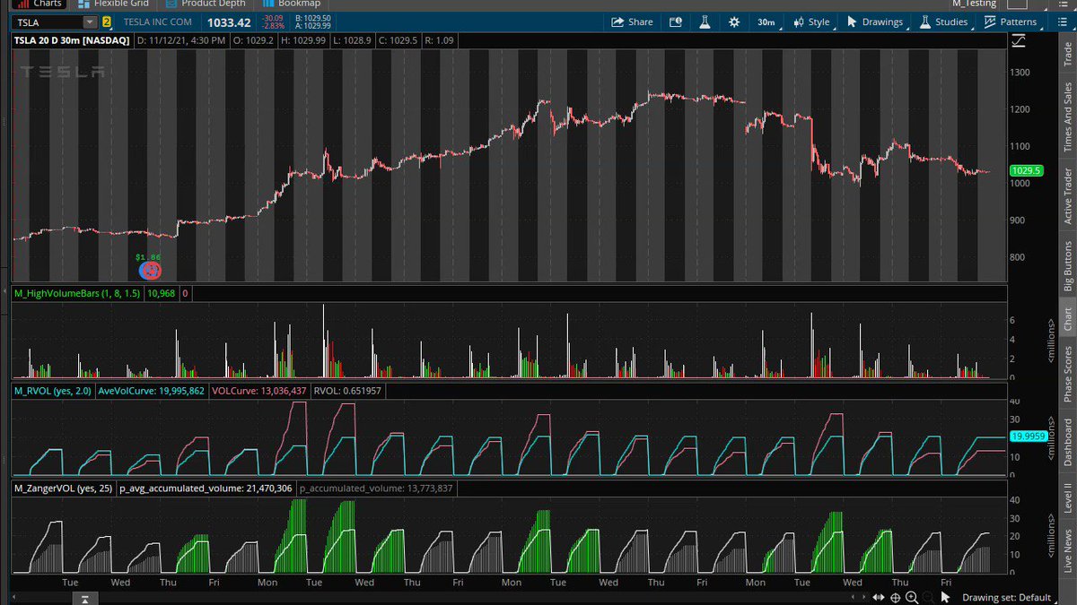Open chart settings gear icon

tap(734, 22)
